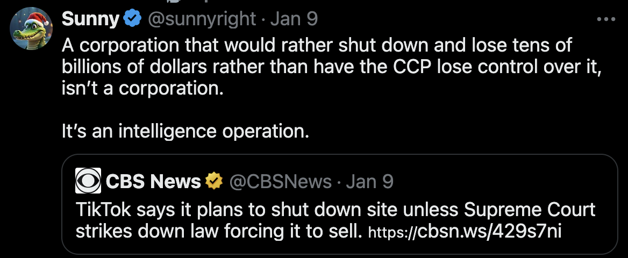Click the "It's an intelligence operation." line
628x258 pixels.
(x=185, y=132)
